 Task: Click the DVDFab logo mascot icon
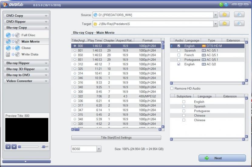[x=5, y=5]
